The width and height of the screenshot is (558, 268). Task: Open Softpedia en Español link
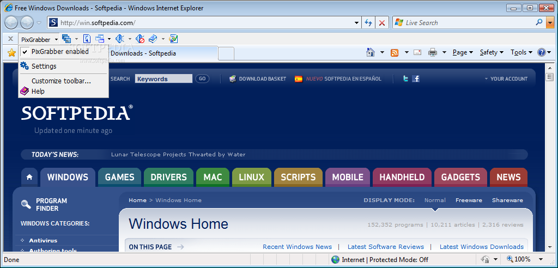coord(343,78)
